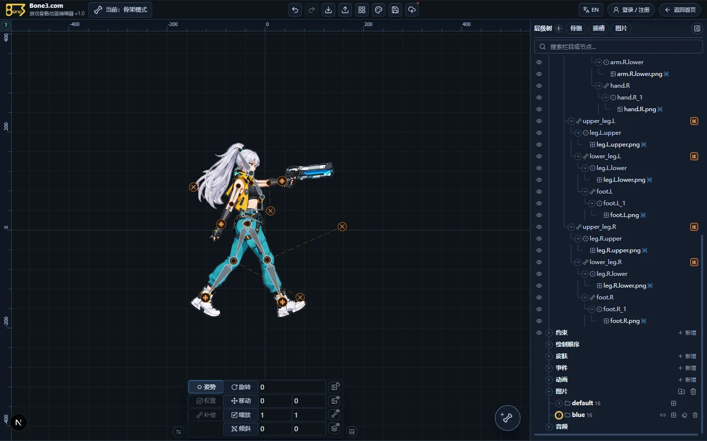Toggle bone visibility button in the transform panel

[335, 415]
